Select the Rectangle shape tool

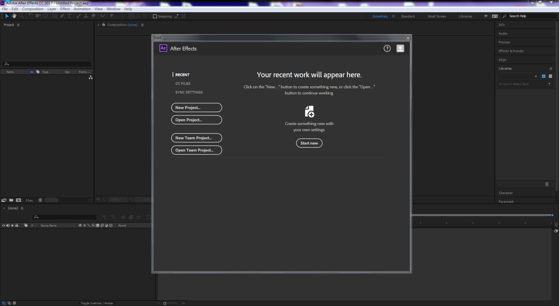(x=55, y=16)
